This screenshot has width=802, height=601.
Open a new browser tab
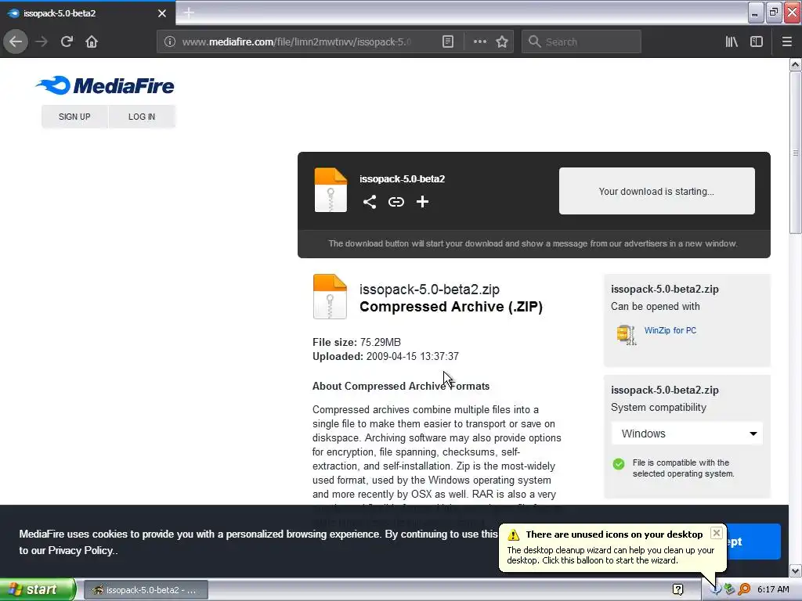[x=189, y=13]
